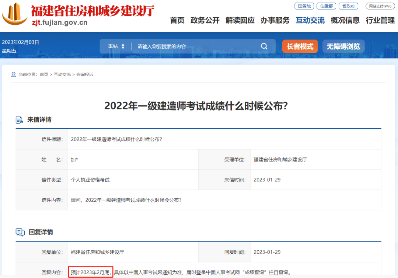This screenshot has width=398, height=278.
Task: Visit the 国务院 link
Action: pyautogui.click(x=304, y=6)
